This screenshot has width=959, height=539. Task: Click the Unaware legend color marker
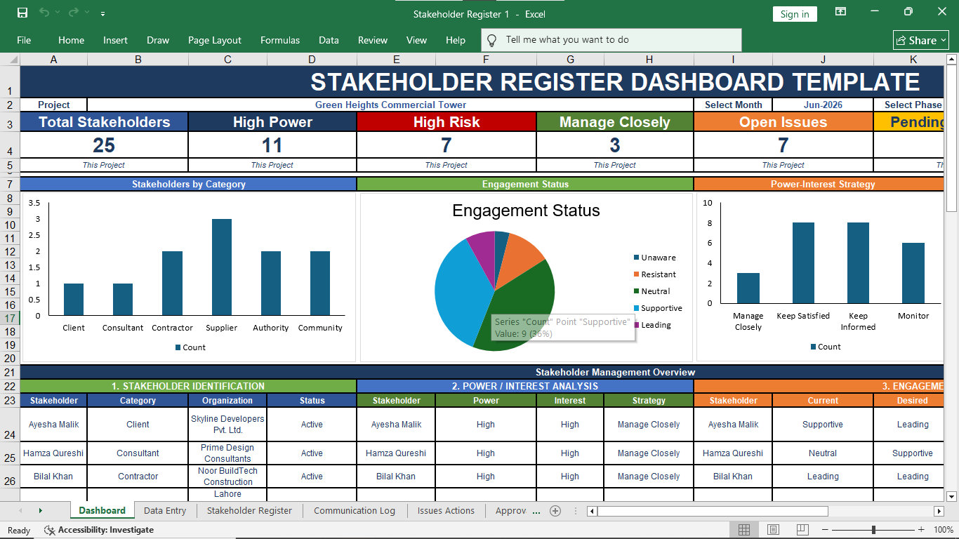point(637,258)
